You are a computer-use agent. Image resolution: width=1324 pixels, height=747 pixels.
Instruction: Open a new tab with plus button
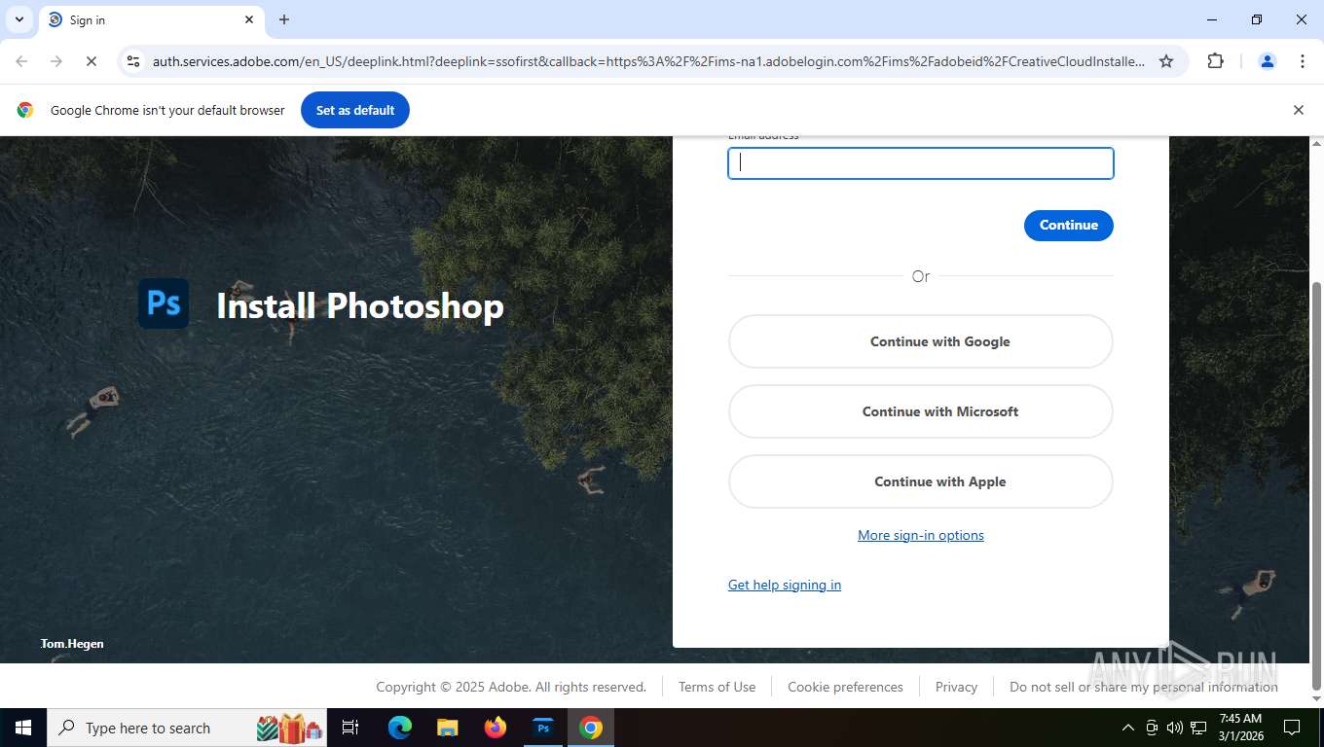click(x=284, y=19)
